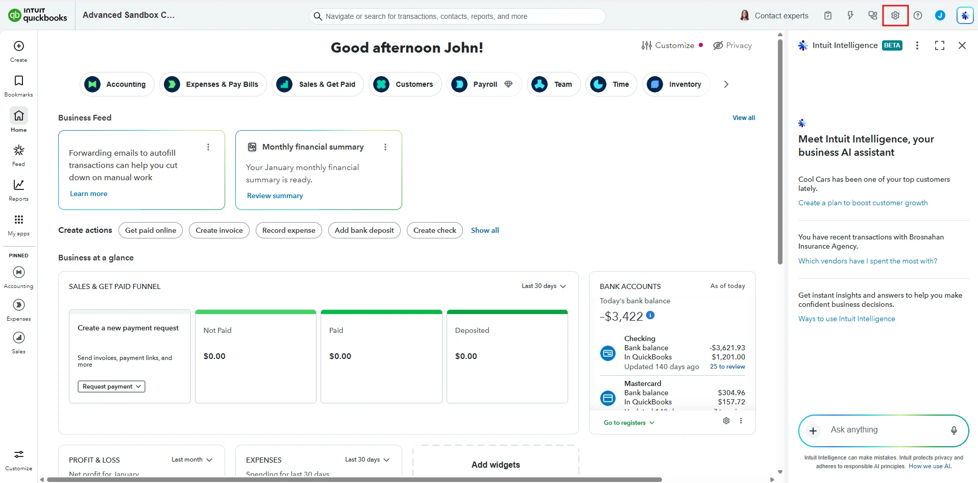The image size is (978, 483).
Task: Expand the Request payment dropdown
Action: pyautogui.click(x=111, y=387)
